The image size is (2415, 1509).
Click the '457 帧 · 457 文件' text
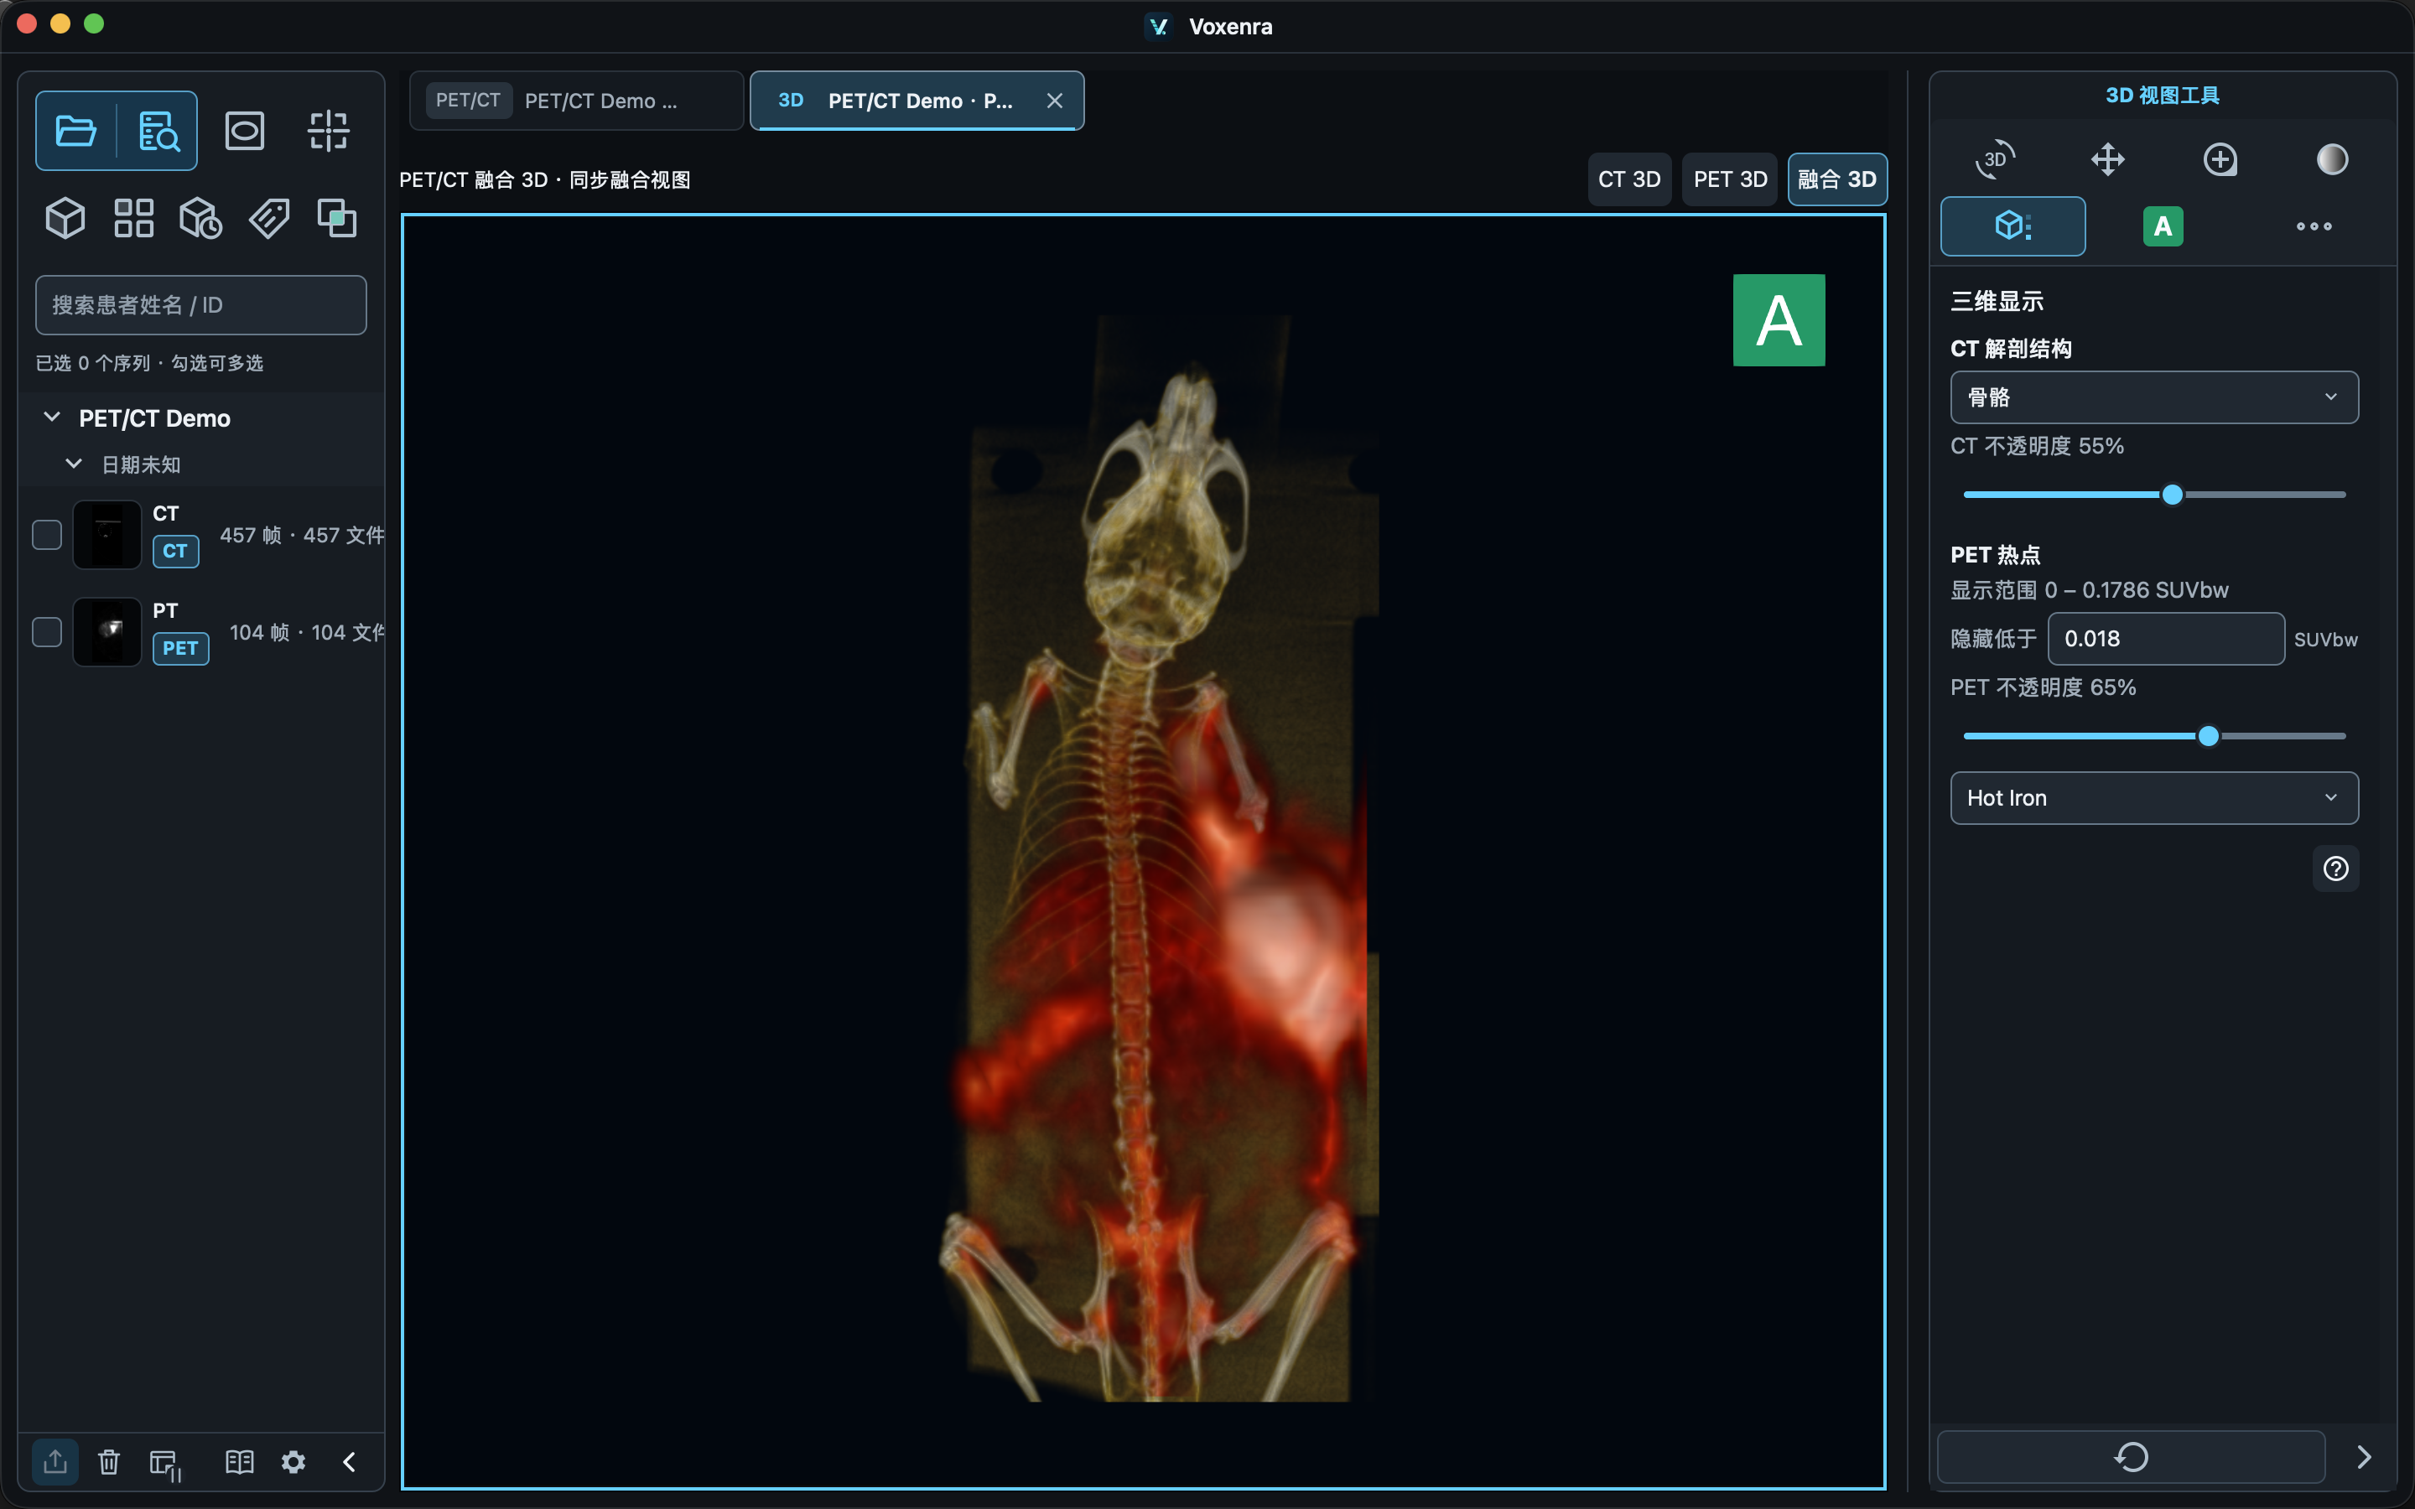[x=303, y=536]
